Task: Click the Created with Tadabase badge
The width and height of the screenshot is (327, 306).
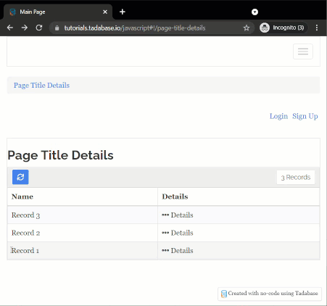Action: pos(270,294)
